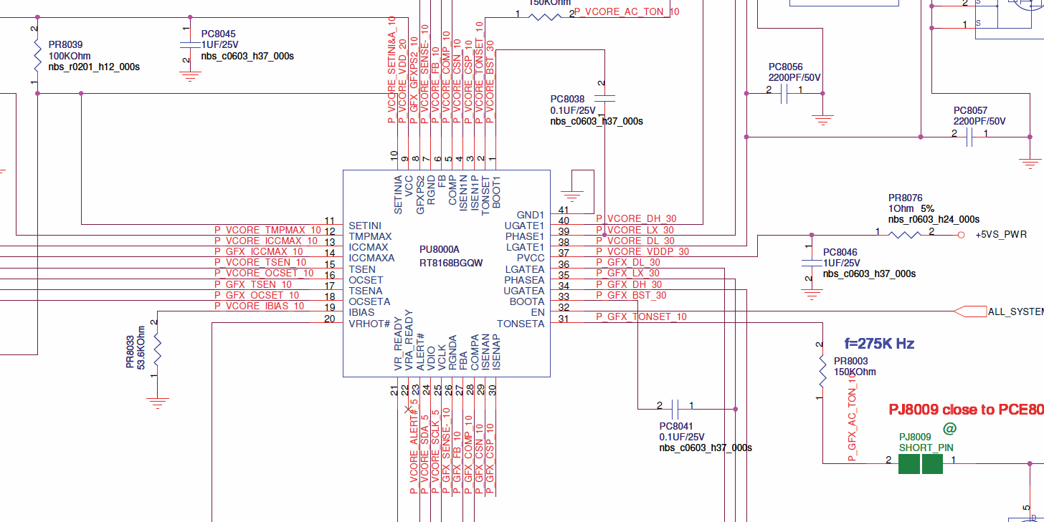
Task: Select the PR8039 resistor zigzag symbol
Action: pos(37,56)
